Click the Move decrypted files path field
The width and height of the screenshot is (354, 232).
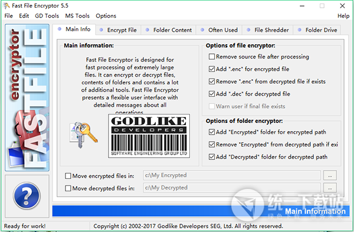click(232, 188)
